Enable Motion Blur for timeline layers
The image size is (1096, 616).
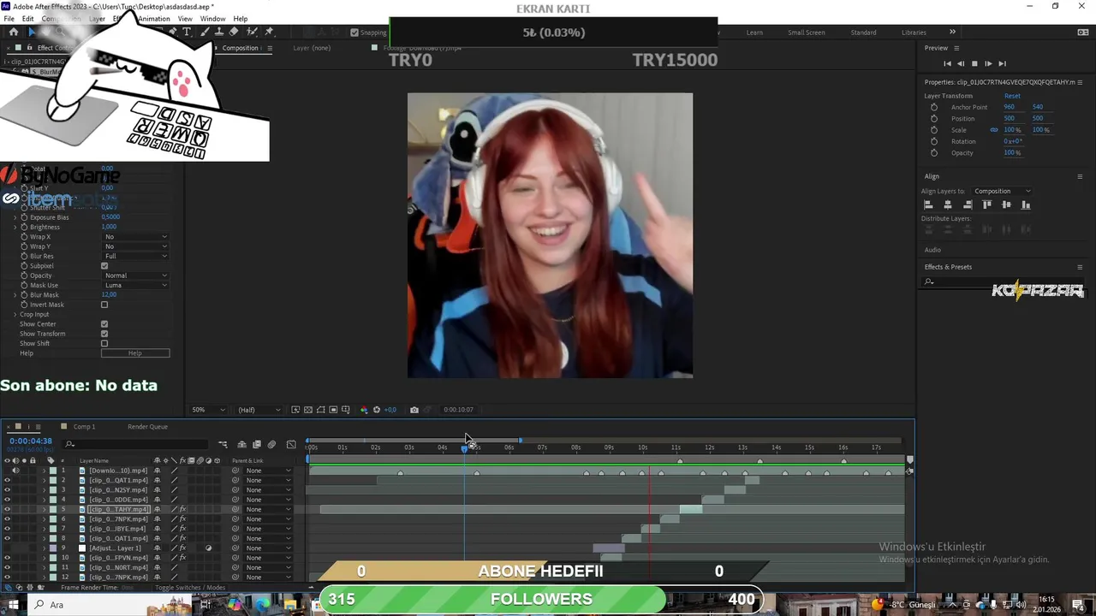(271, 444)
